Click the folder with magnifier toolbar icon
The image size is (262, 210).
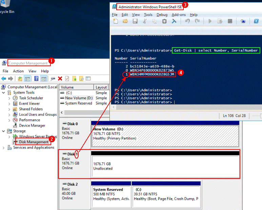(81, 78)
